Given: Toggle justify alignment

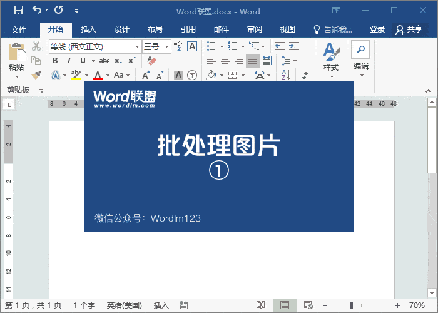Looking at the screenshot, I should tap(253, 61).
